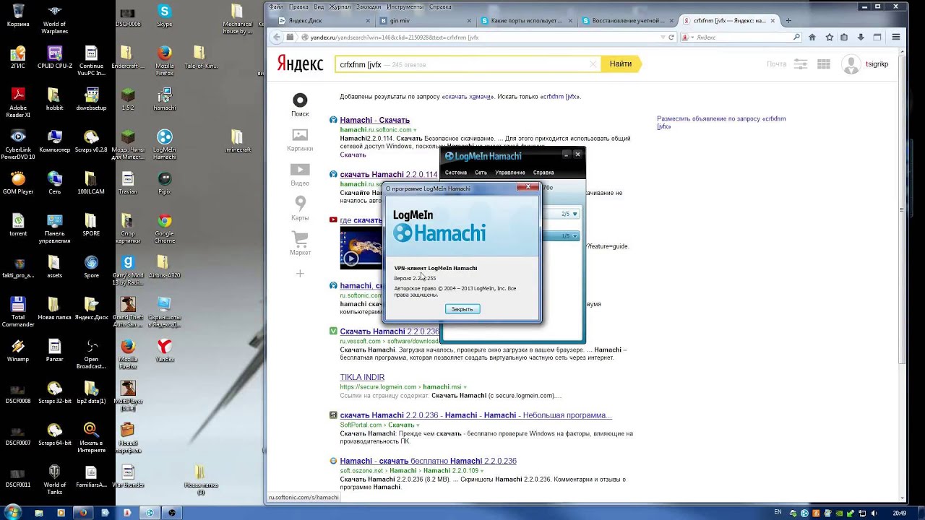Open CyberLink PowerDVD 10 shortcut
Image resolution: width=925 pixels, height=520 pixels.
pos(18,144)
